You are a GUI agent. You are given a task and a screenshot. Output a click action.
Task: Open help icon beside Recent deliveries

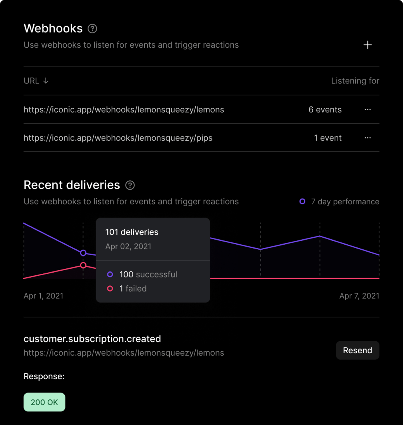coord(130,185)
